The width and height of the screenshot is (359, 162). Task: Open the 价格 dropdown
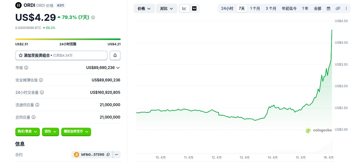(x=144, y=8)
